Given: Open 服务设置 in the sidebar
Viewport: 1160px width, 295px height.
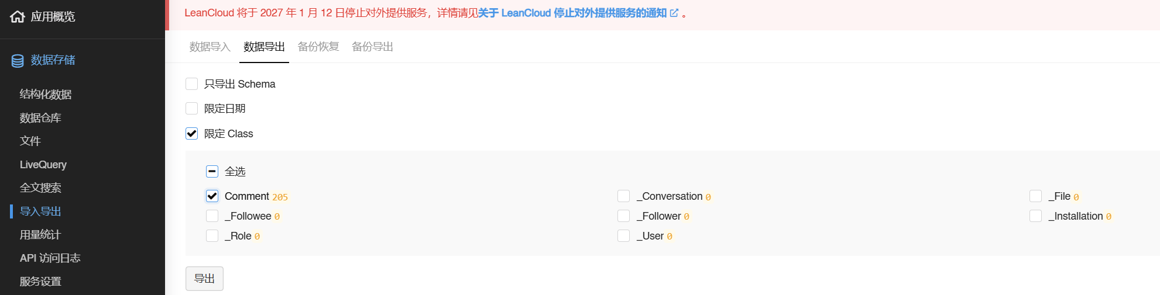Looking at the screenshot, I should (40, 282).
